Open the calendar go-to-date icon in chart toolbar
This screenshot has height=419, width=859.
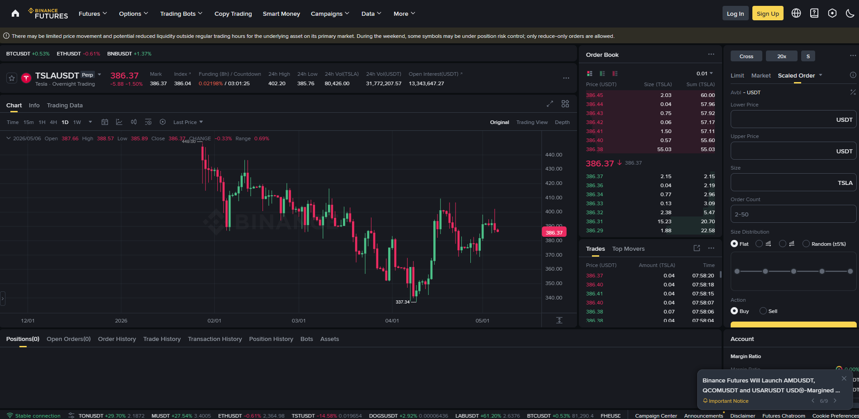[x=105, y=122]
